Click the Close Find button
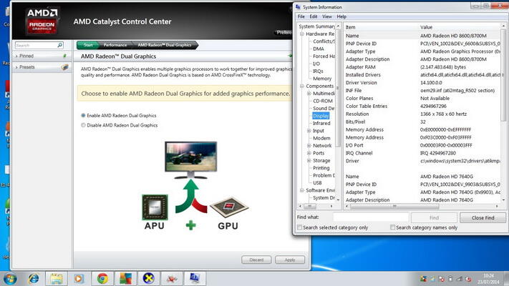The height and width of the screenshot is (286, 509). (483, 217)
